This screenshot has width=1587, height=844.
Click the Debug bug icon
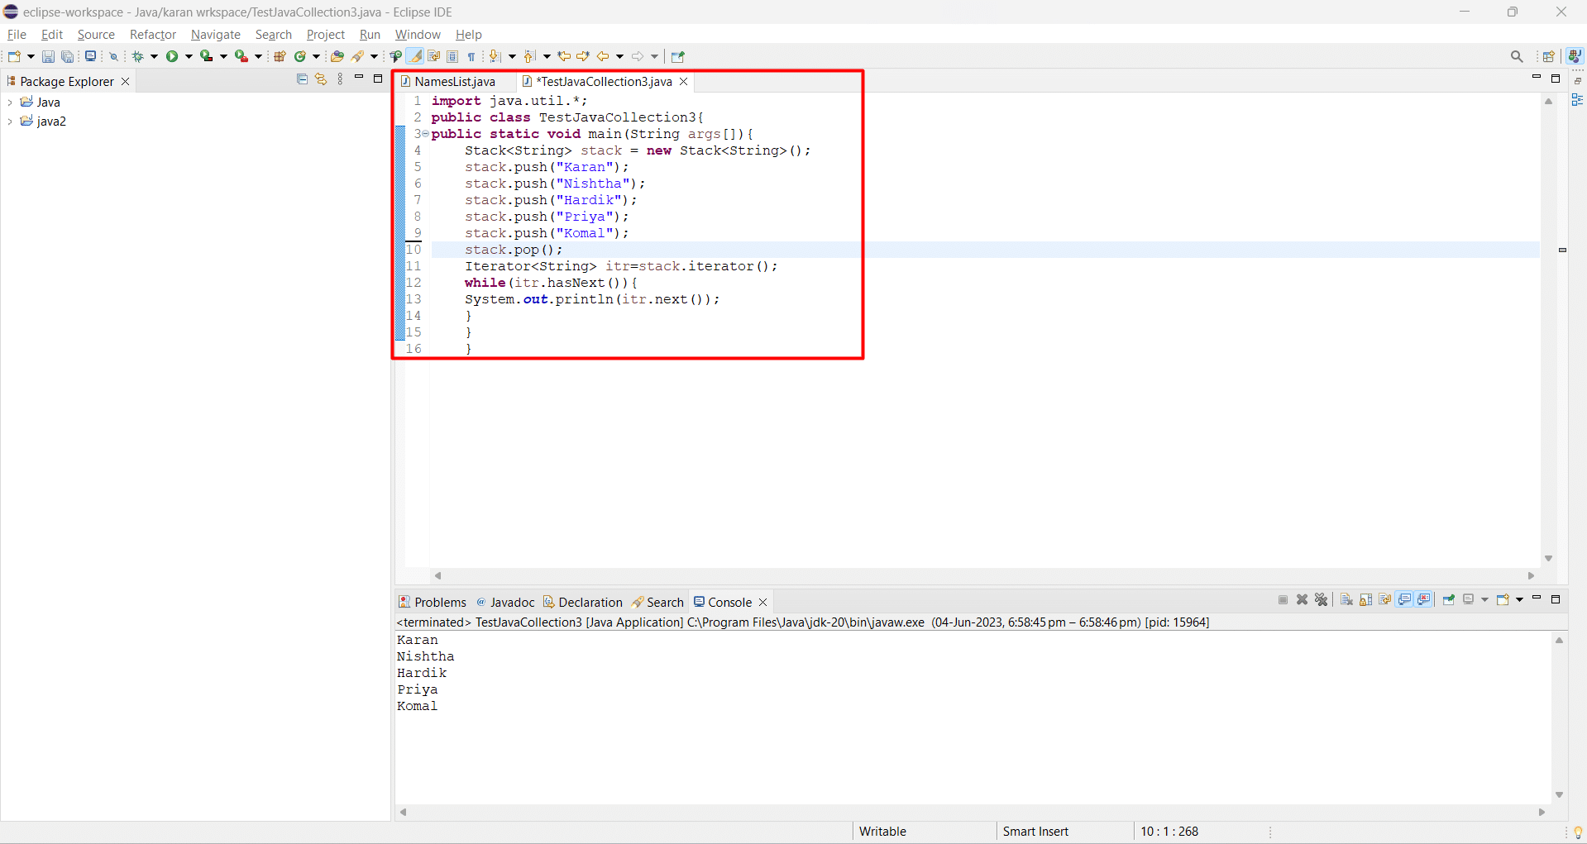click(x=138, y=56)
